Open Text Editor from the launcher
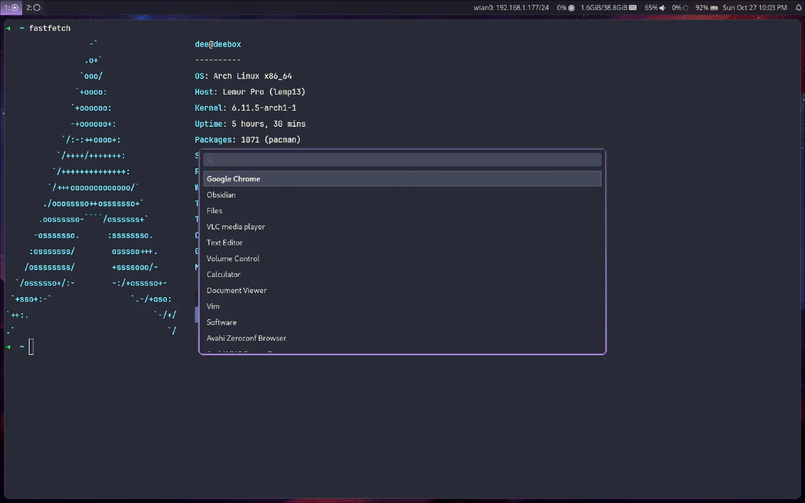 tap(225, 243)
